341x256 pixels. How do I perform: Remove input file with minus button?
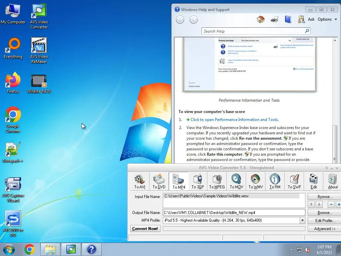coord(331,204)
